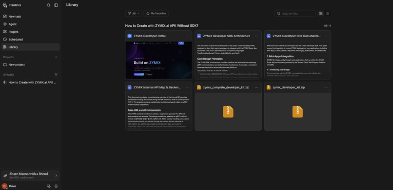Open sidebar task How to Create with ZYMIX.ai
This screenshot has width=393, height=190.
tap(30, 83)
